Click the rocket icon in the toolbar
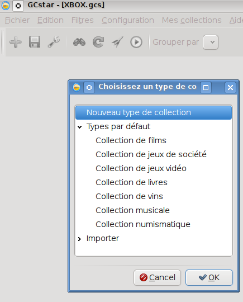This screenshot has height=302, width=243. (117, 42)
